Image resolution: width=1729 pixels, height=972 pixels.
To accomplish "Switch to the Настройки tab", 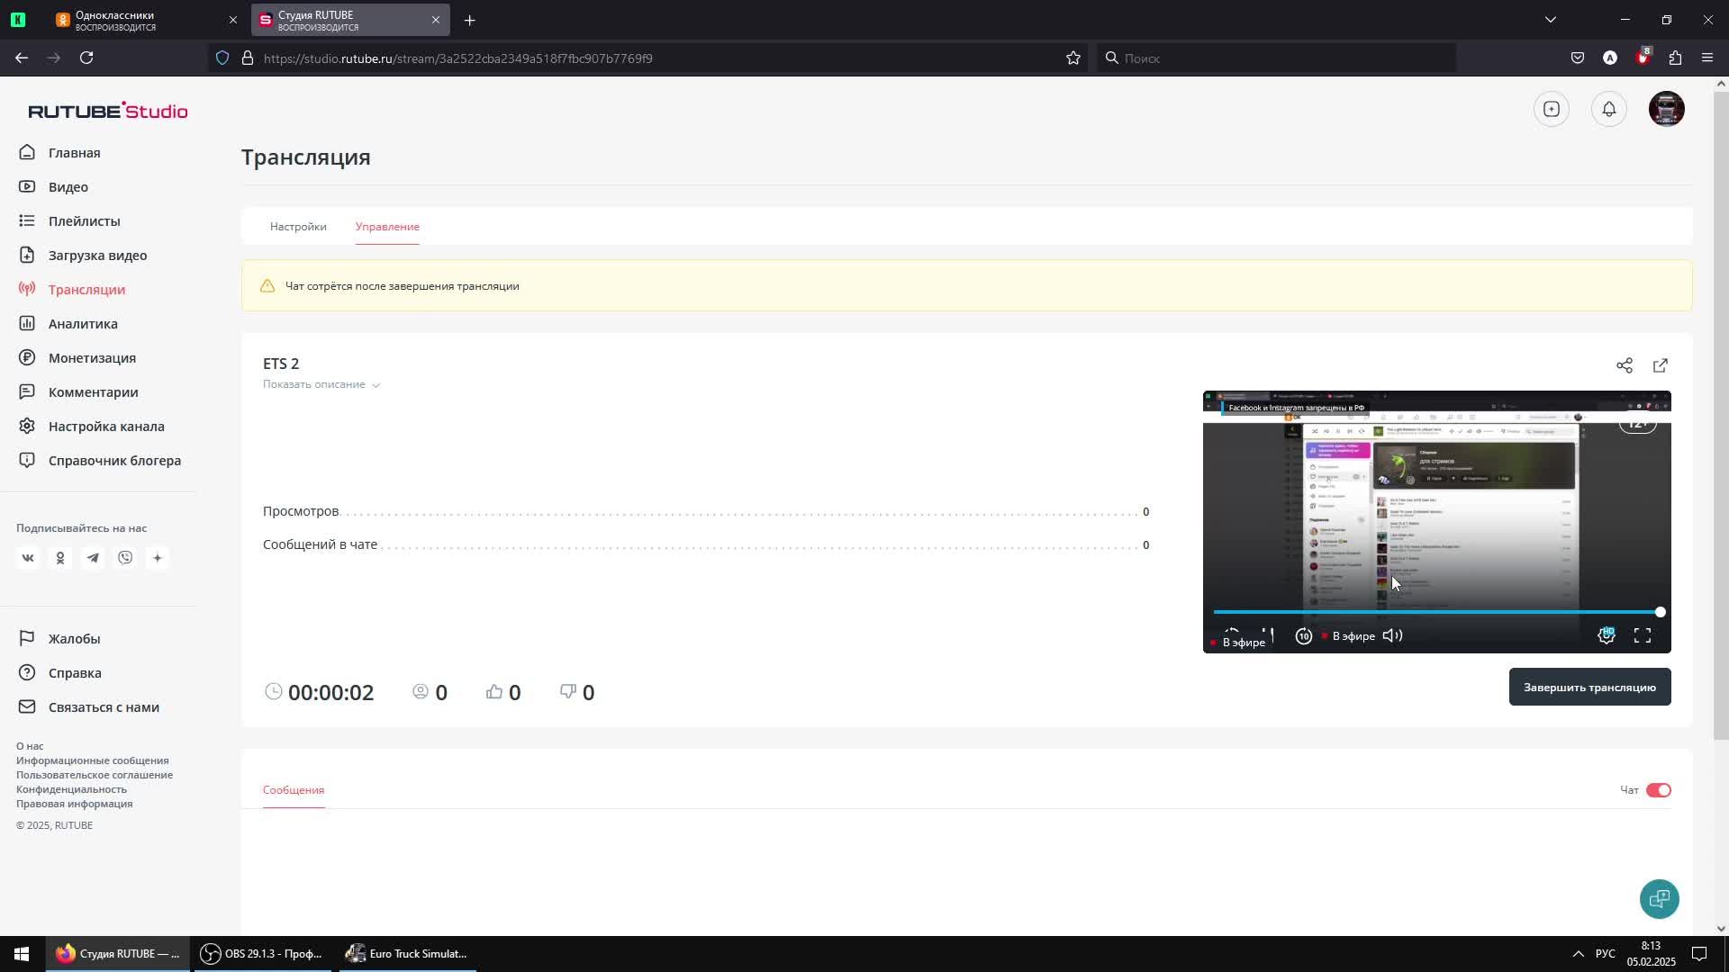I will [298, 227].
